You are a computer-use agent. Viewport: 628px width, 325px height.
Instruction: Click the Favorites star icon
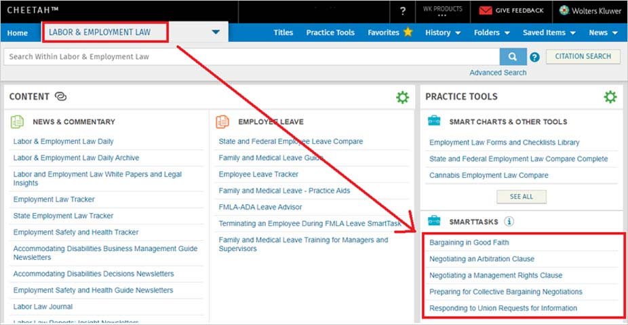coord(408,32)
